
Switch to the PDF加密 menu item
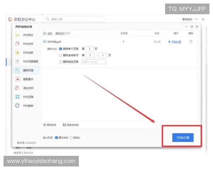pyautogui.click(x=28, y=53)
